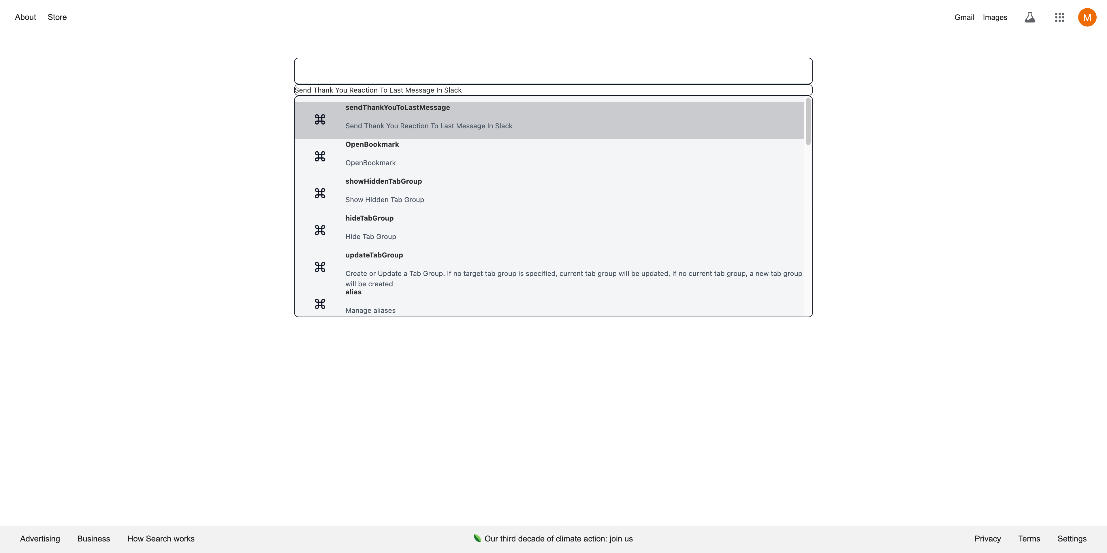This screenshot has height=553, width=1107.
Task: Select the showHiddenTabGroup menu option
Action: (553, 191)
